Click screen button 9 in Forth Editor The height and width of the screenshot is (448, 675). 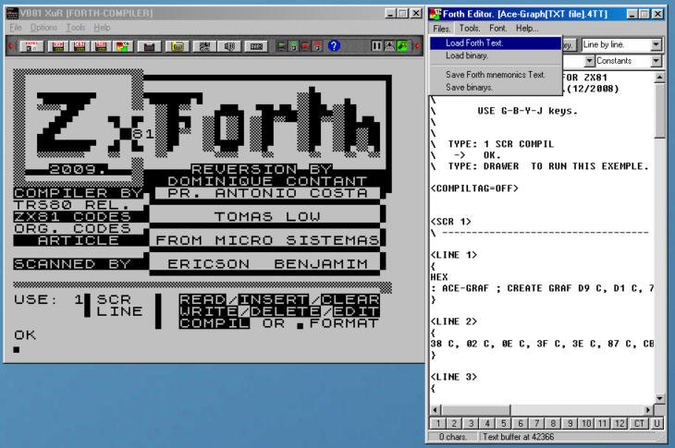pyautogui.click(x=570, y=423)
